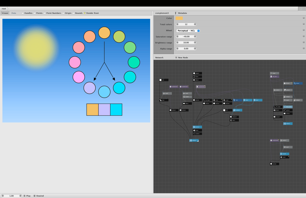
Task: Select the combine4 node
Action: (x=238, y=110)
